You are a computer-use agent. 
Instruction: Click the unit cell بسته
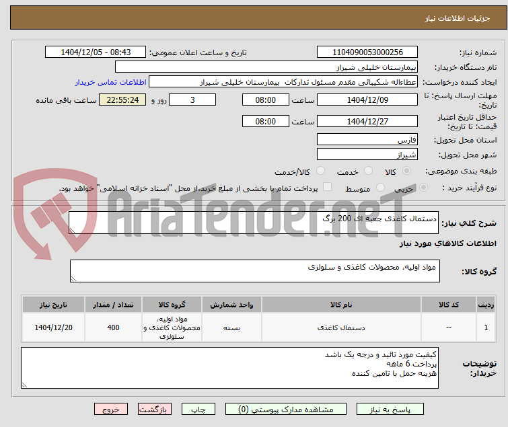coord(231,327)
